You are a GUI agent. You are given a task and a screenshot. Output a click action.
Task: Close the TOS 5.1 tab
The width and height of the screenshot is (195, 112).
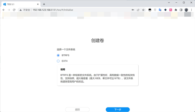[38, 4]
